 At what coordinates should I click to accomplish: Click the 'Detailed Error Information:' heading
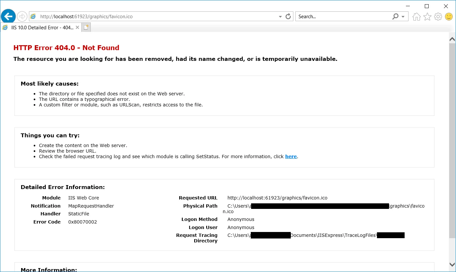point(63,187)
